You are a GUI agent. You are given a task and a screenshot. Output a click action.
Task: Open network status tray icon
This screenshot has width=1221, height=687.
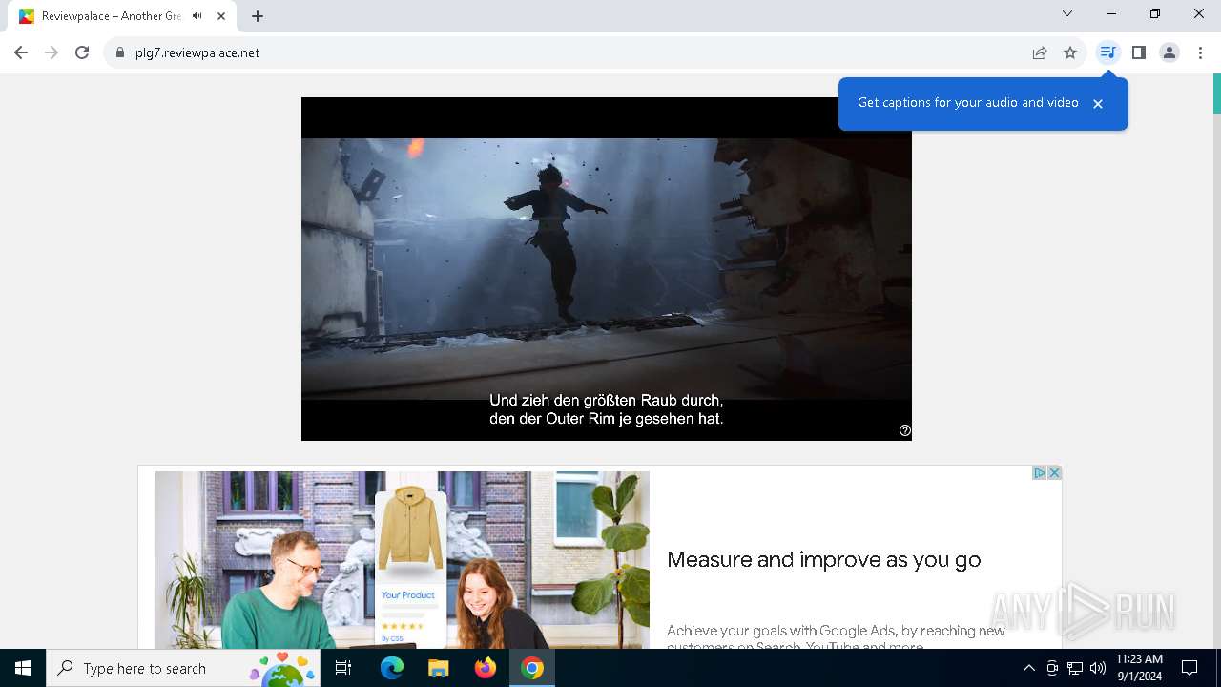click(1075, 668)
